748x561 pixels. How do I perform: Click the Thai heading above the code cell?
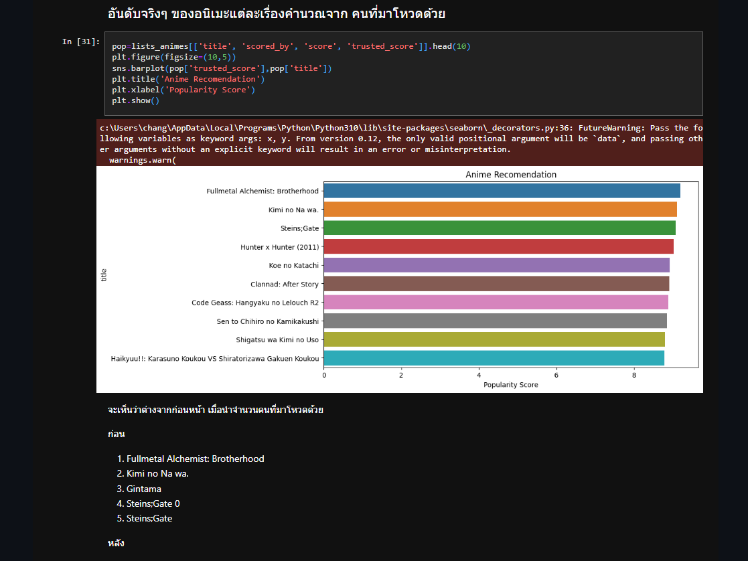[276, 14]
